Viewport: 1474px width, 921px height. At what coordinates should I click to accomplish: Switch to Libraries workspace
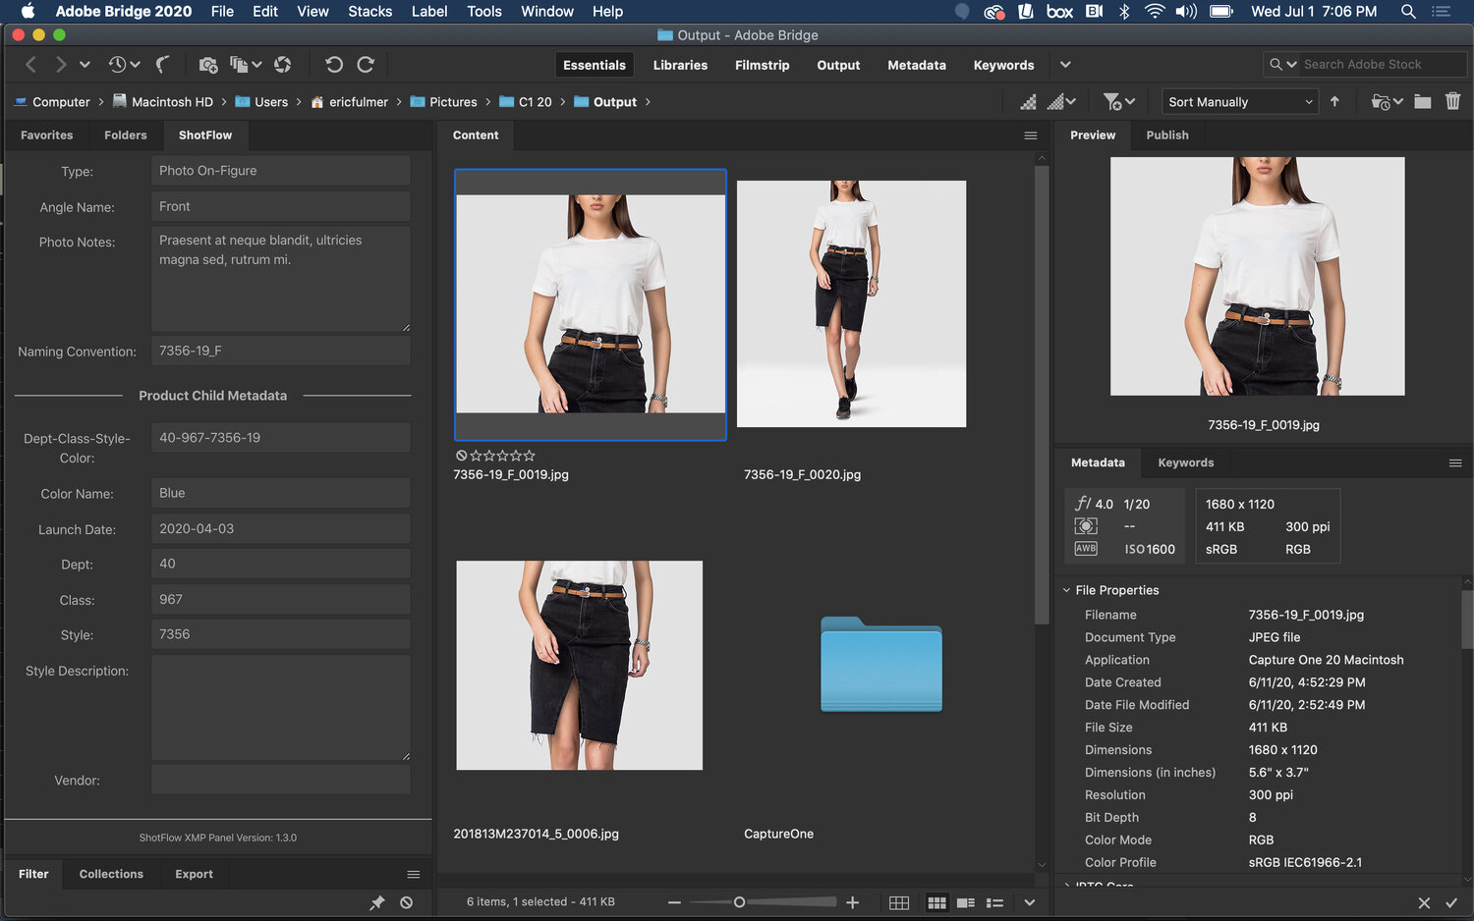[680, 65]
